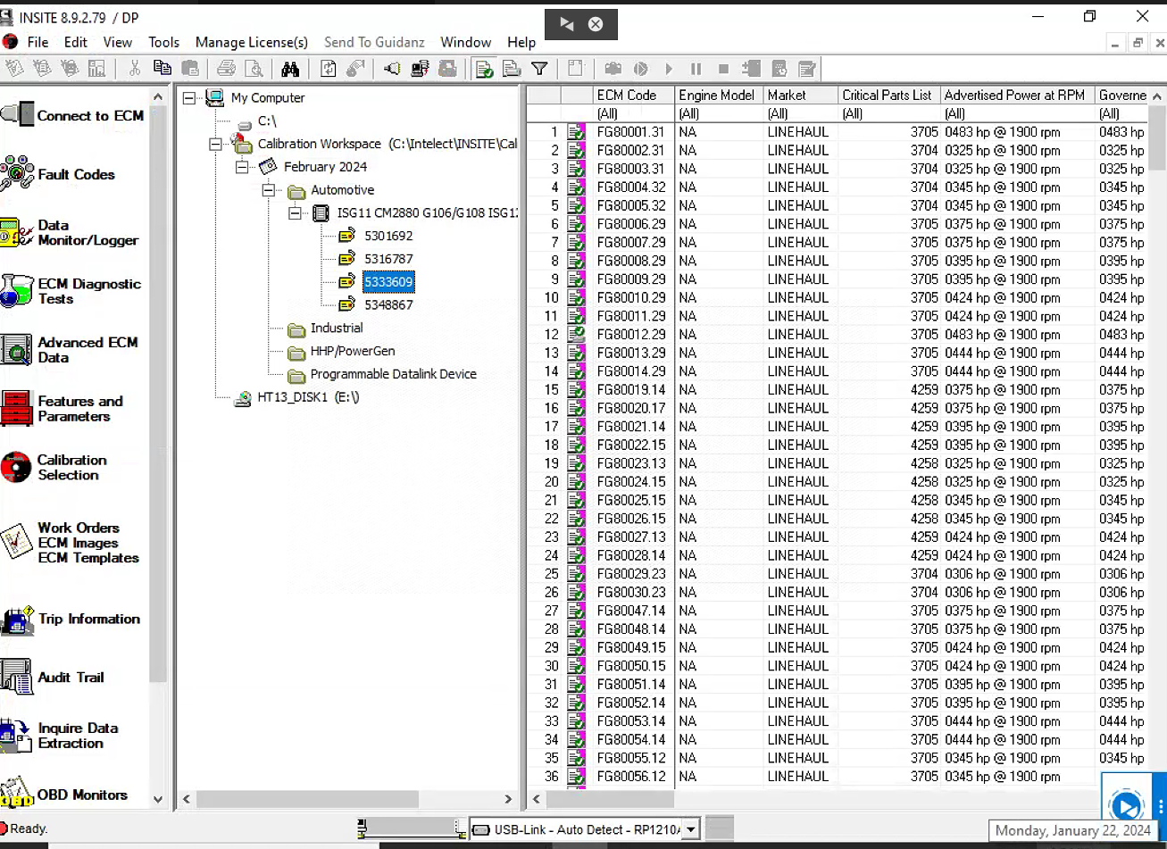Select the HT13_DISK1 (E:\) drive
The height and width of the screenshot is (849, 1167).
(x=308, y=397)
